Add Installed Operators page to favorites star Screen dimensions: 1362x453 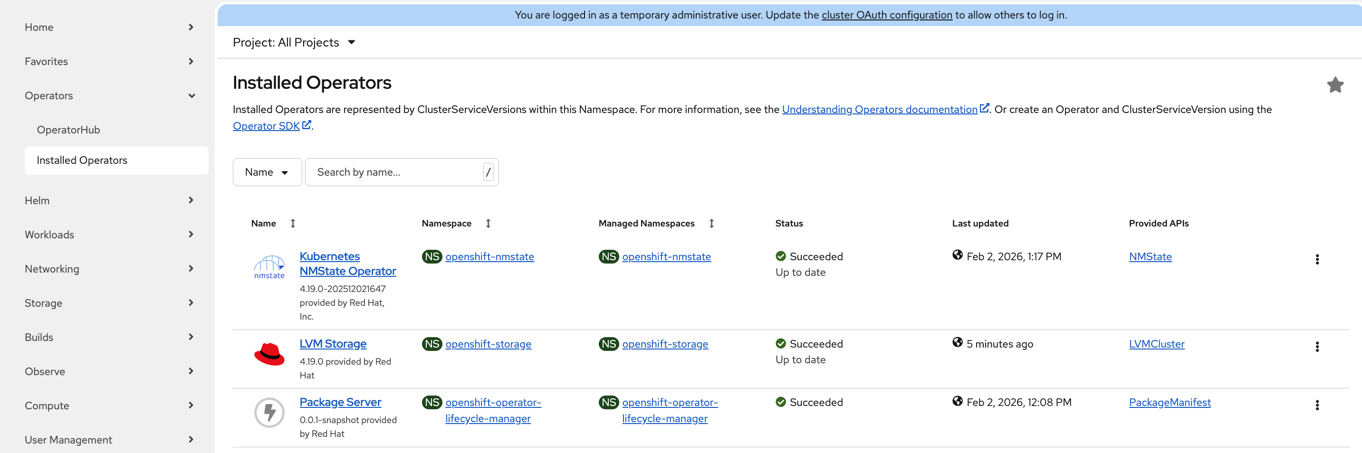click(x=1335, y=85)
